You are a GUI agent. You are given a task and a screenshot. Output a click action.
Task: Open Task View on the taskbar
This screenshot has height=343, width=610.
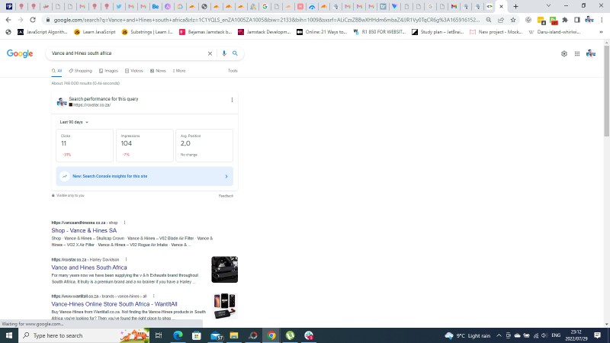159,335
